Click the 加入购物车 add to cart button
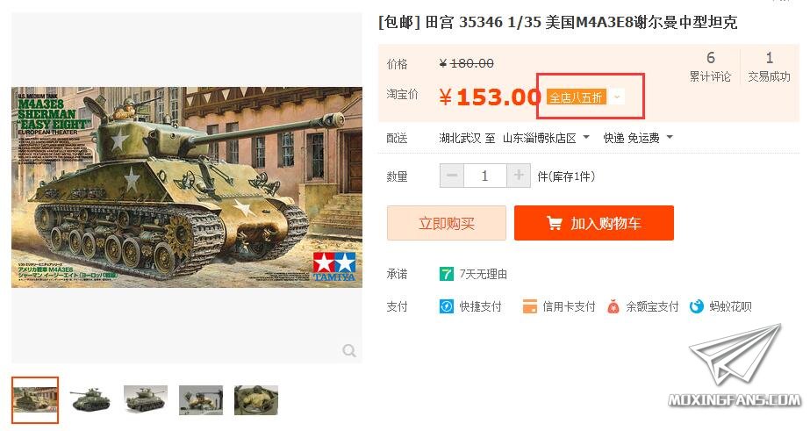 point(594,223)
